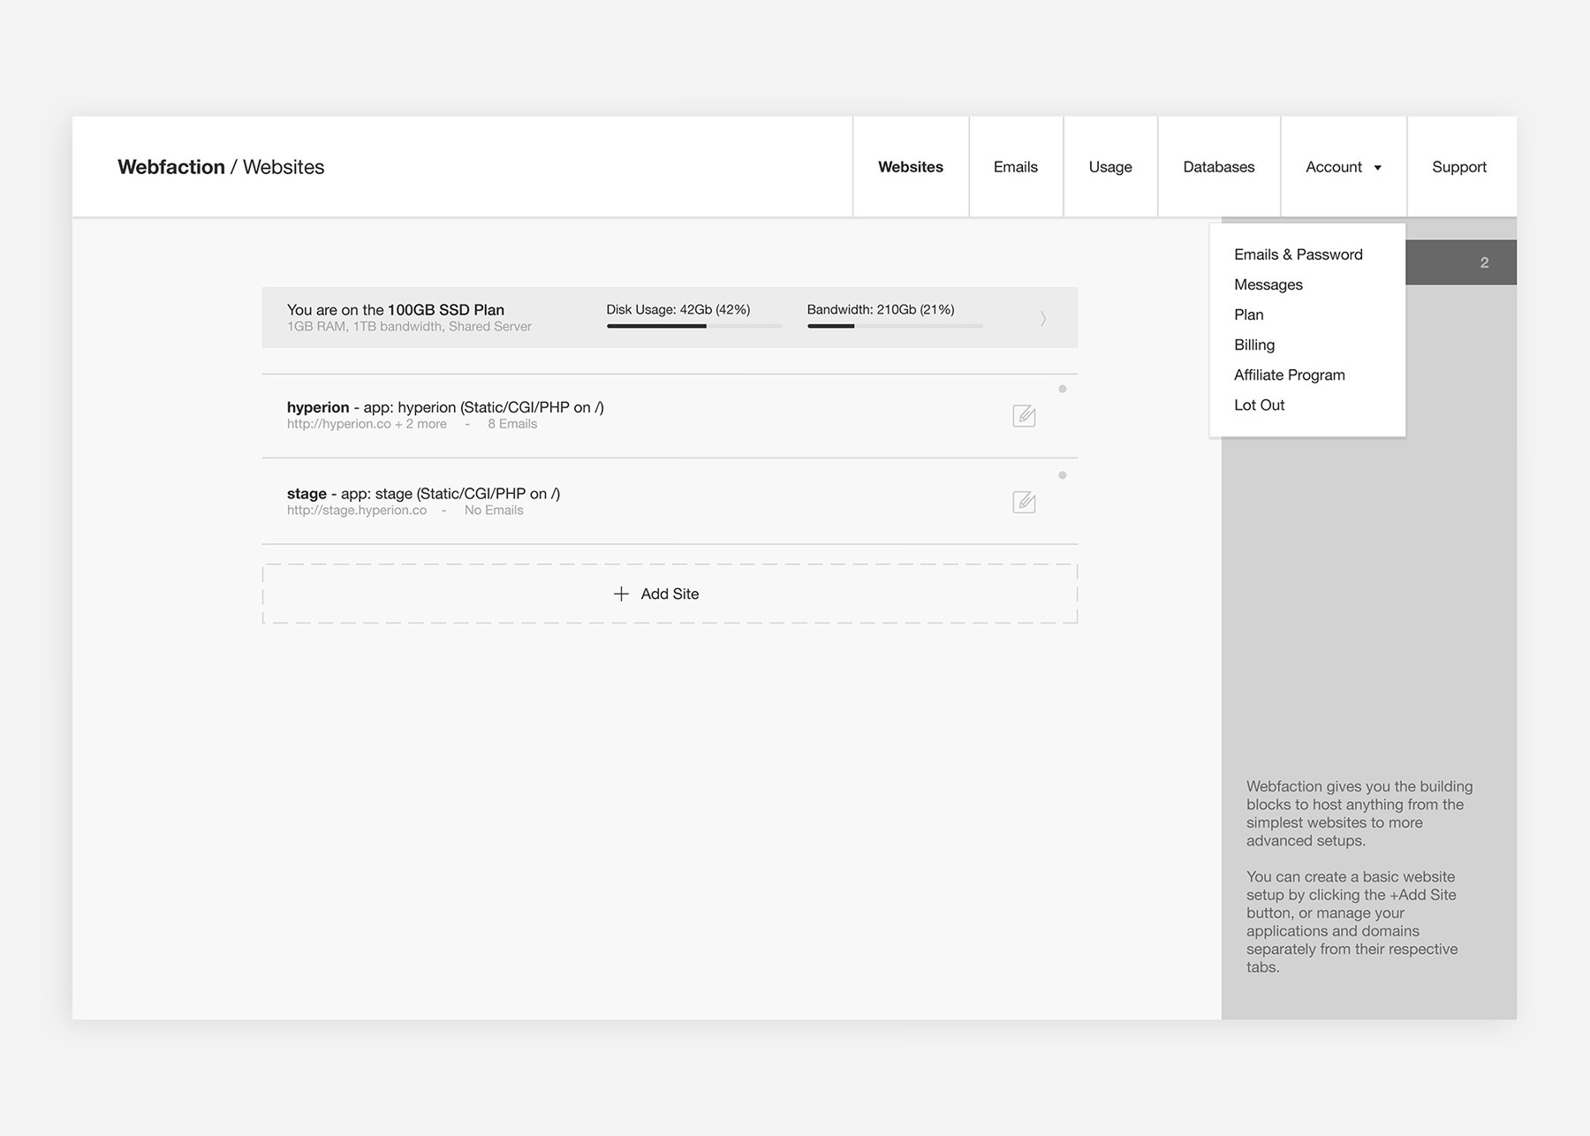Screen dimensions: 1590x1136
Task: Expand plan details using the chevron arrow
Action: point(1043,318)
